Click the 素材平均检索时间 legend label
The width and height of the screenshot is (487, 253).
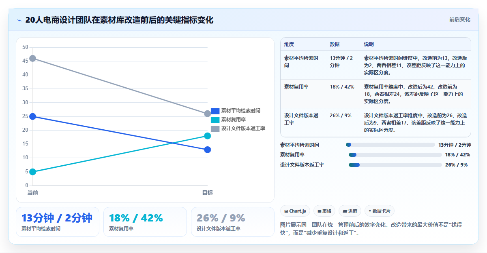pos(241,111)
